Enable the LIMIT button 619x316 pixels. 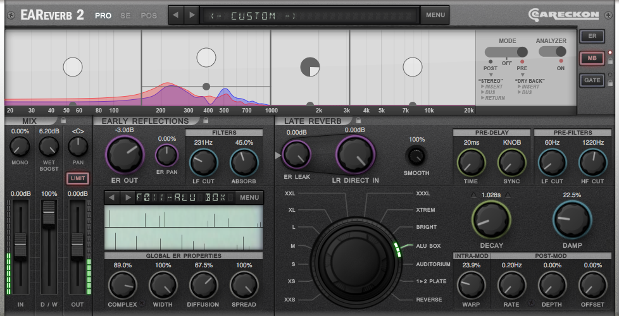tap(78, 178)
